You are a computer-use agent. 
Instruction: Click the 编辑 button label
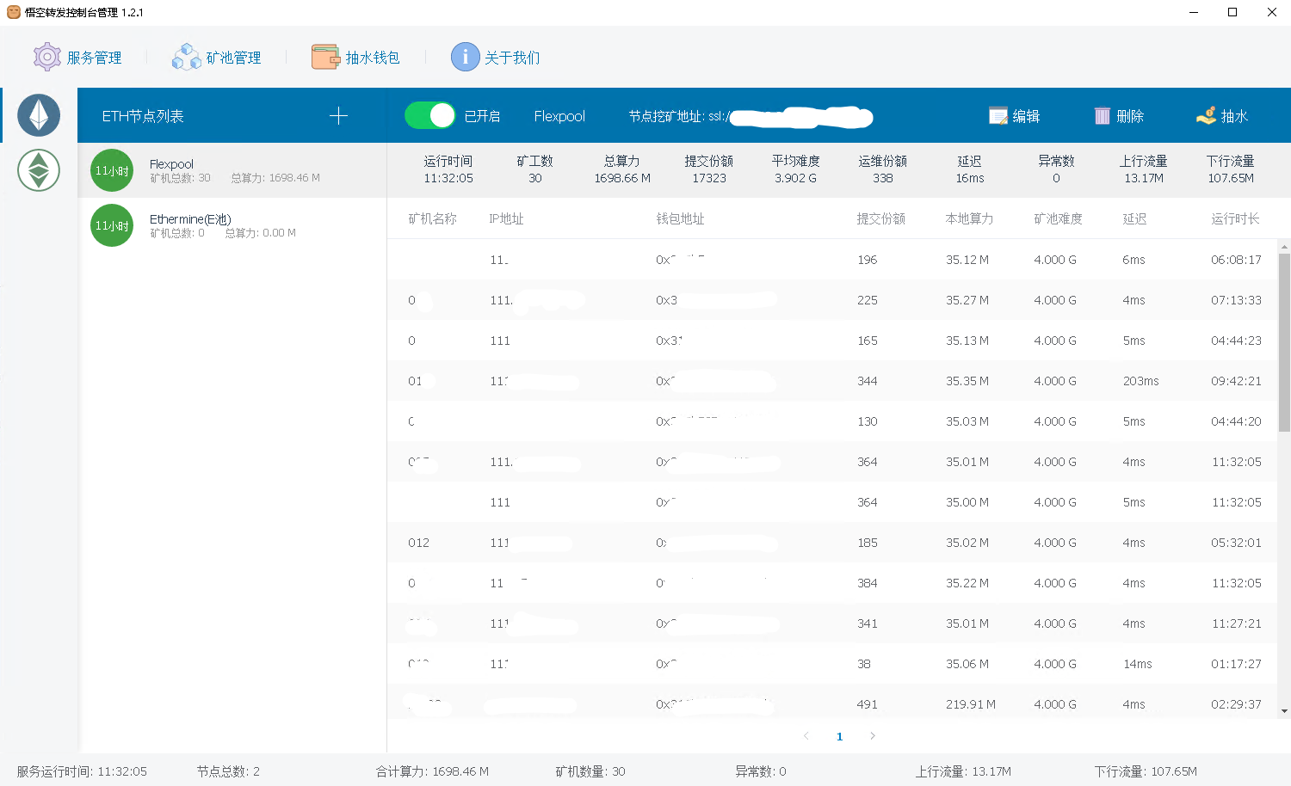[x=1026, y=116]
